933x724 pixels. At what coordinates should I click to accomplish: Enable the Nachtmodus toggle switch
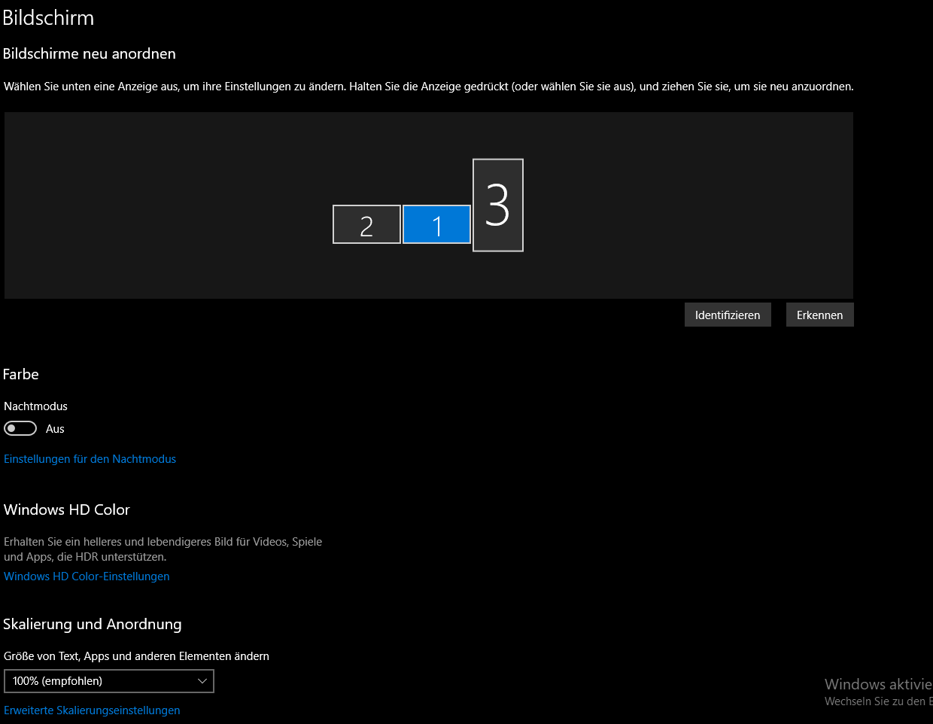tap(18, 427)
